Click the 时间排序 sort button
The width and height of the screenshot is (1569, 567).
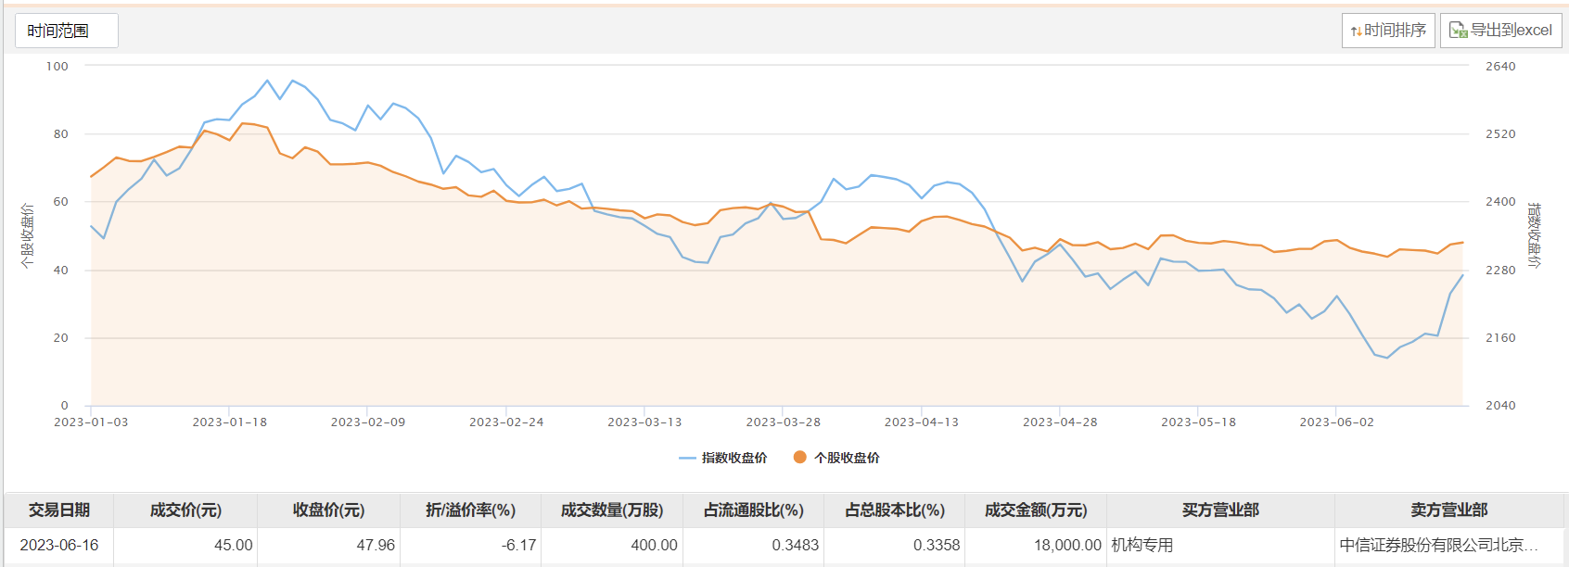pyautogui.click(x=1388, y=31)
